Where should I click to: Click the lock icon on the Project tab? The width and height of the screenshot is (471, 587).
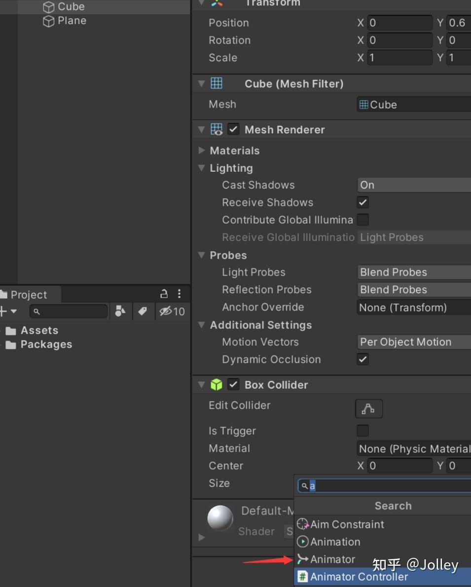(163, 294)
